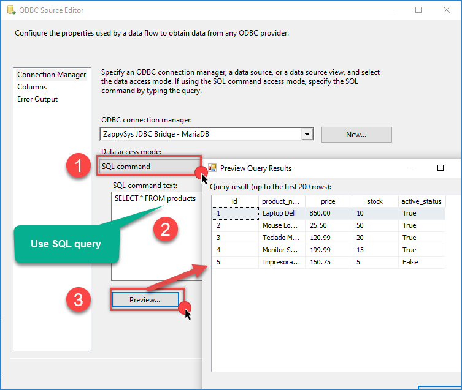This screenshot has height=390, width=462.
Task: Click the New... connection button
Action: pyautogui.click(x=356, y=134)
